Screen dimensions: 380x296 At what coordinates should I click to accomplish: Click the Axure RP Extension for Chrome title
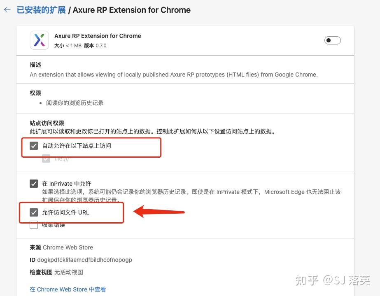tap(98, 36)
